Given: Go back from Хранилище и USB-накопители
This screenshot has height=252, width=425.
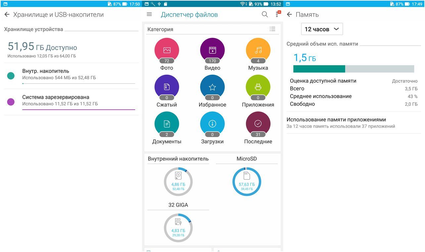Looking at the screenshot, I should 7,15.
